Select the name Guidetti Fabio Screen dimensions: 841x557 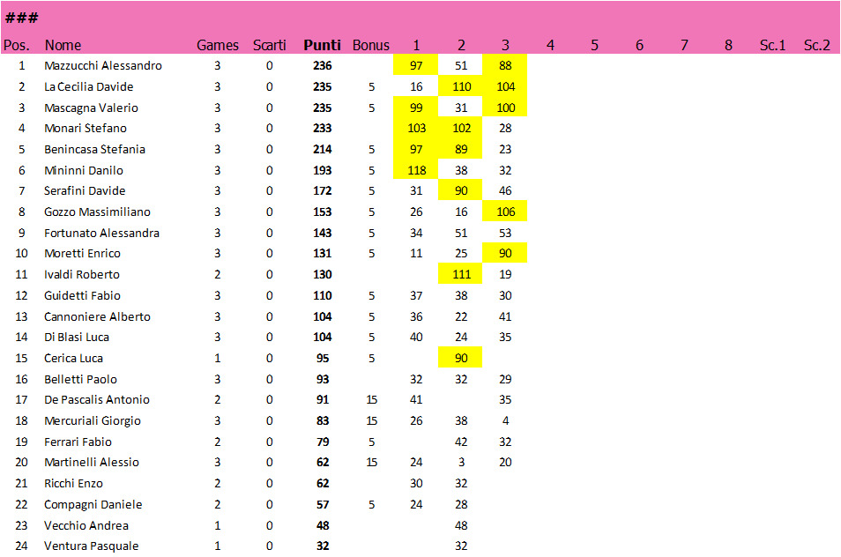82,295
